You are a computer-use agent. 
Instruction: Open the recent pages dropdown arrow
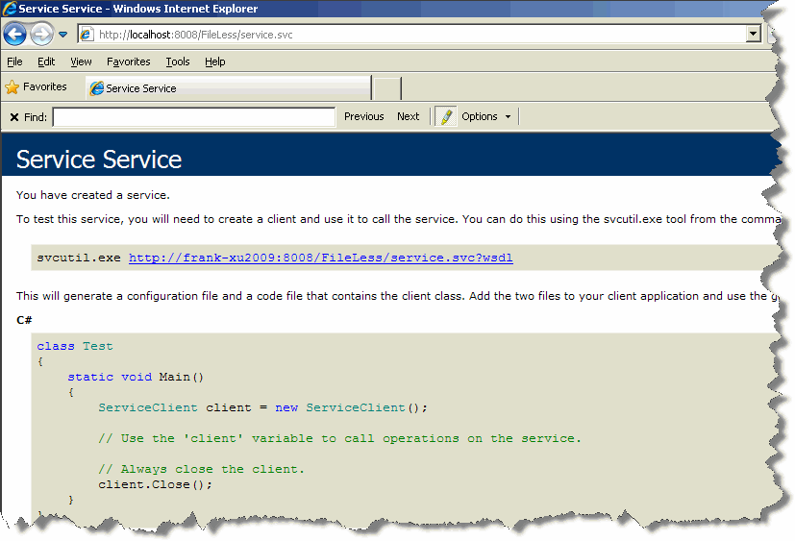(62, 35)
